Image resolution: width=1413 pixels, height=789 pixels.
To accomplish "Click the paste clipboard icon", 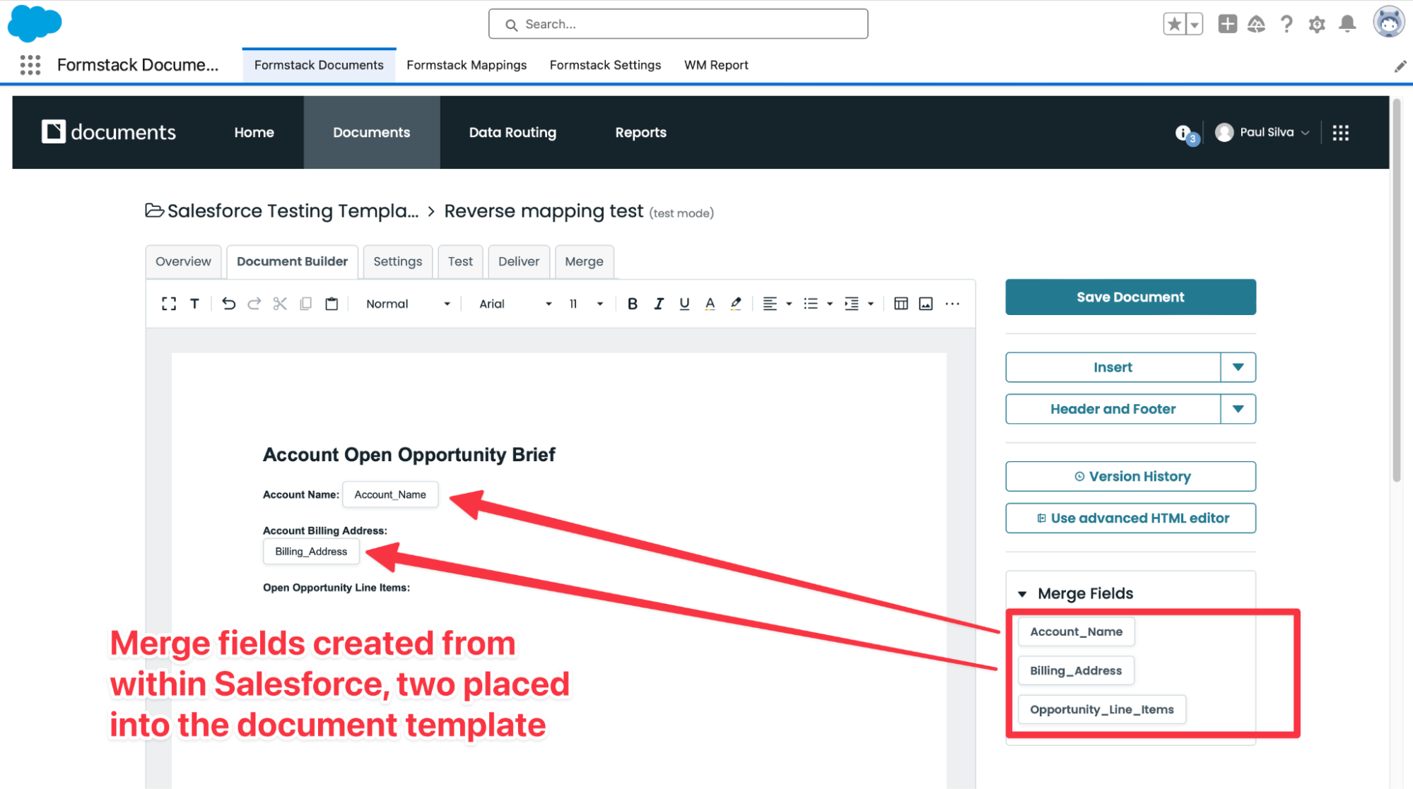I will [x=332, y=304].
